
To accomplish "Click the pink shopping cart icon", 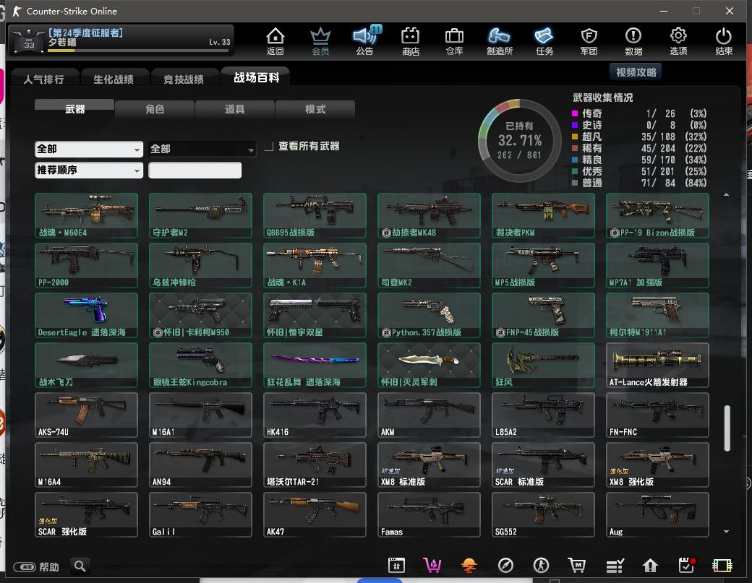I will [x=432, y=565].
